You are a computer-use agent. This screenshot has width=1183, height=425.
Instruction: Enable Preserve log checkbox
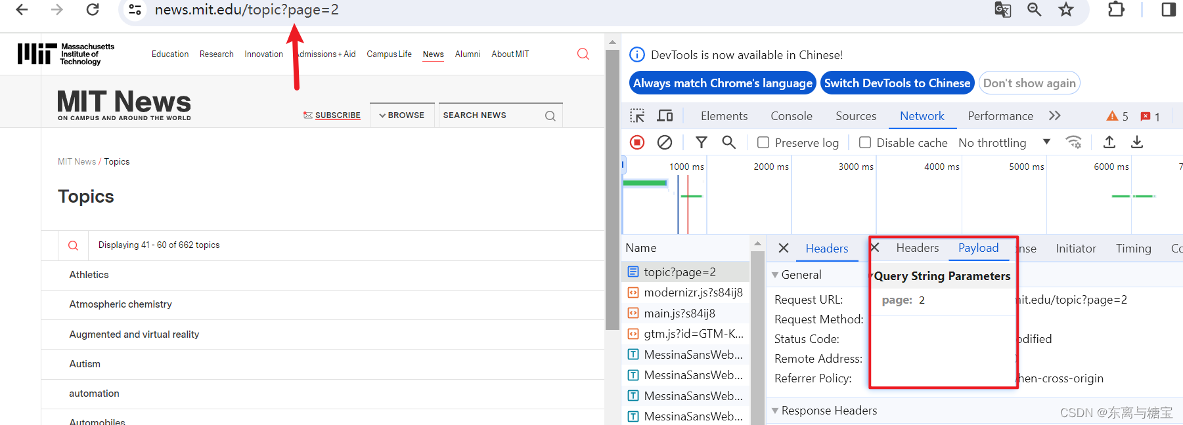click(x=763, y=142)
